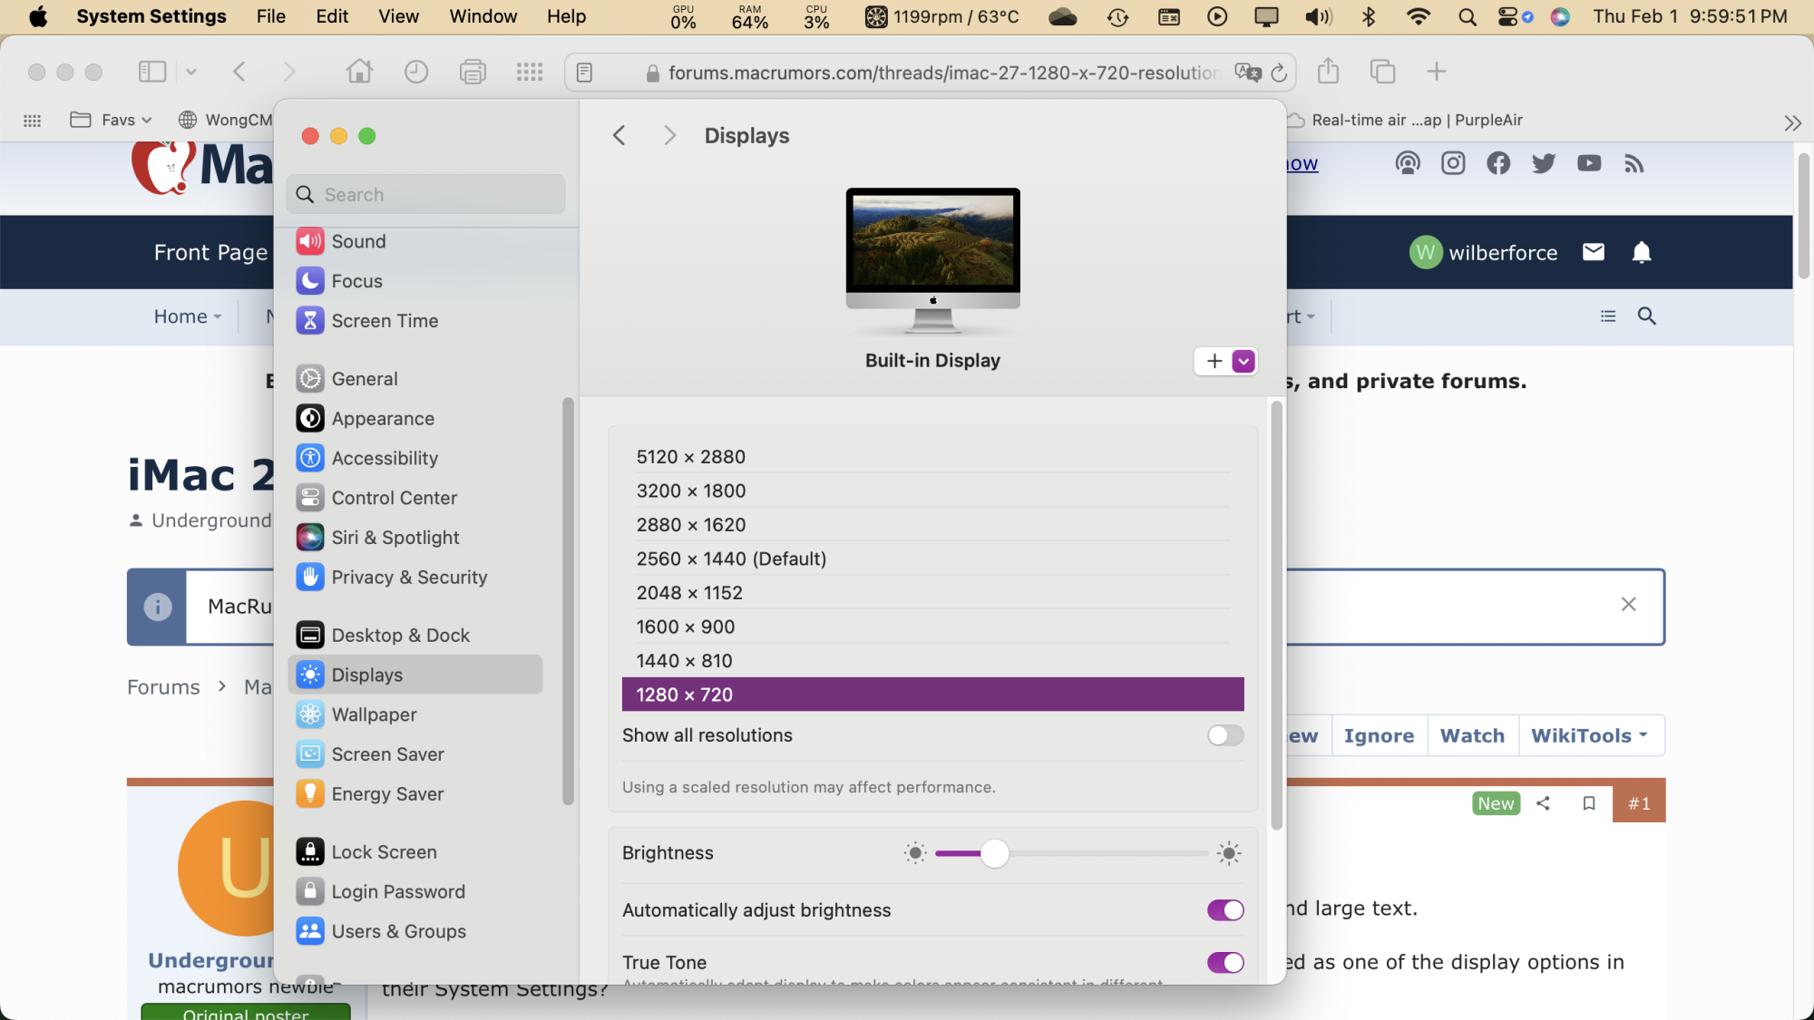Open MacRumors Instagram icon link
1814x1020 pixels.
point(1453,163)
